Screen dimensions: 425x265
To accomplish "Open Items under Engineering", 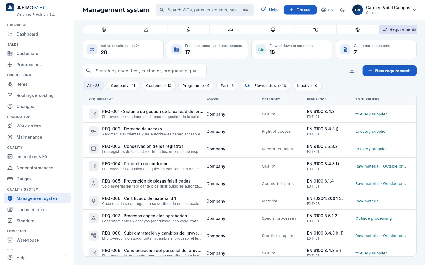I will click(x=37, y=84).
